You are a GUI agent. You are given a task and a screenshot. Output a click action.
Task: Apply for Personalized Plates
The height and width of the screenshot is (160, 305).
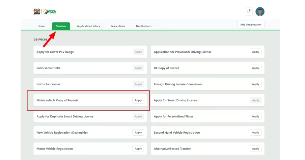(255, 116)
